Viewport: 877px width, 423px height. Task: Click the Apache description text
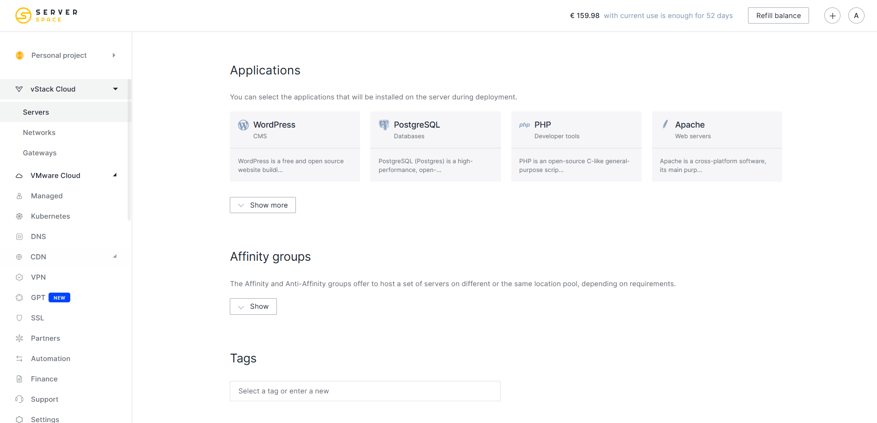(713, 166)
